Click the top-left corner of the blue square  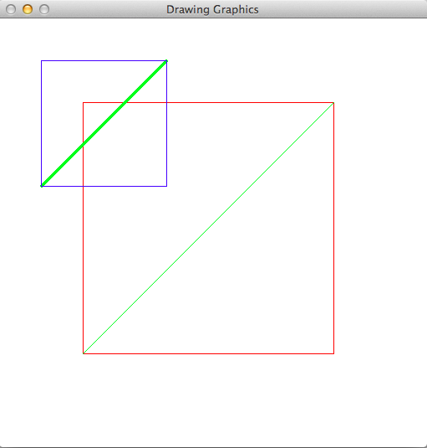tap(41, 60)
